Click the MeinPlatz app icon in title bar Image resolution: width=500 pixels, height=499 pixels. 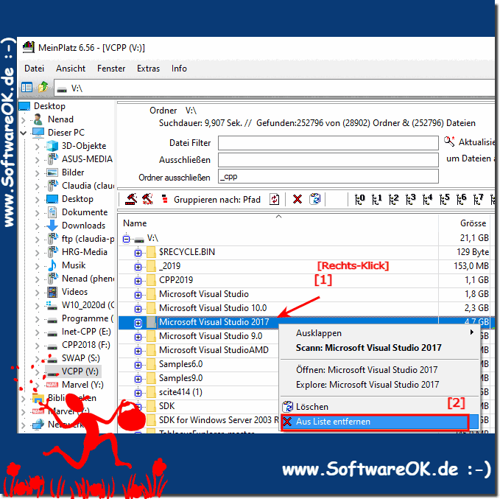pos(29,47)
